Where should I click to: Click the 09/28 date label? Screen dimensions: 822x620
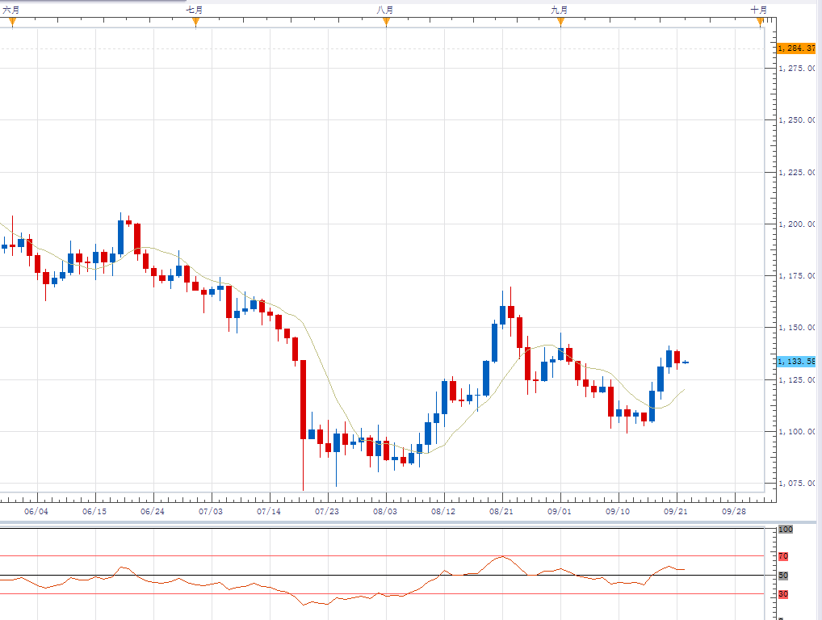click(x=734, y=511)
